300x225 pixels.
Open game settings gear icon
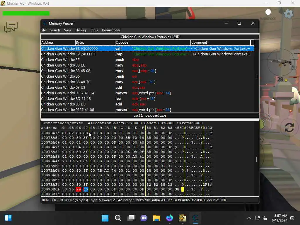point(288,14)
